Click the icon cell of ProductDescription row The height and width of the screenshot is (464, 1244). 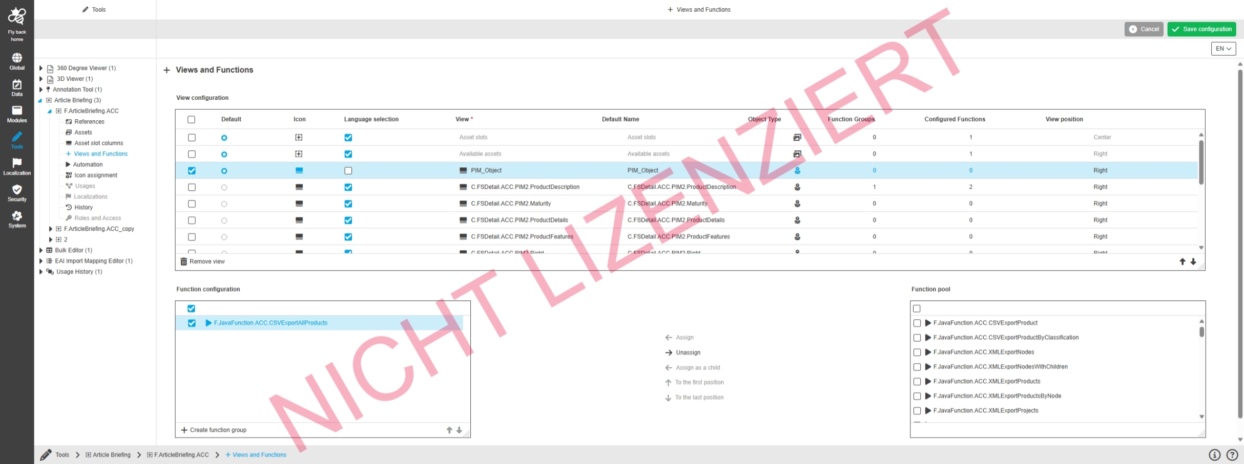299,187
